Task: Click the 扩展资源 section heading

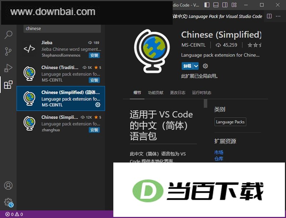Action: (x=225, y=141)
